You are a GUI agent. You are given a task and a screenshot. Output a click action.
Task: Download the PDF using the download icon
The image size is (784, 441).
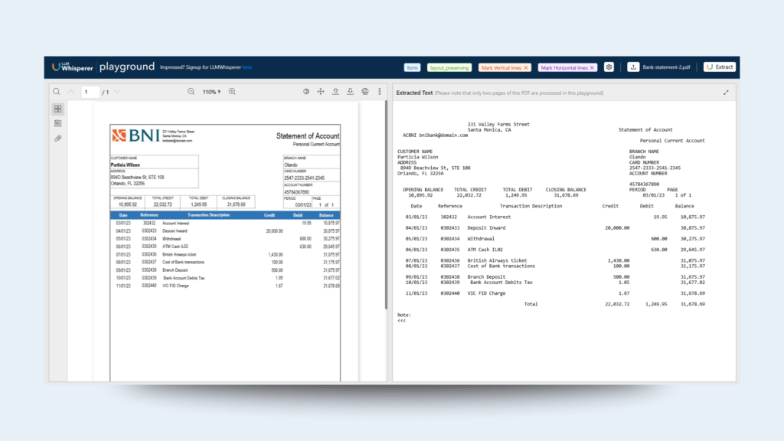tap(350, 92)
